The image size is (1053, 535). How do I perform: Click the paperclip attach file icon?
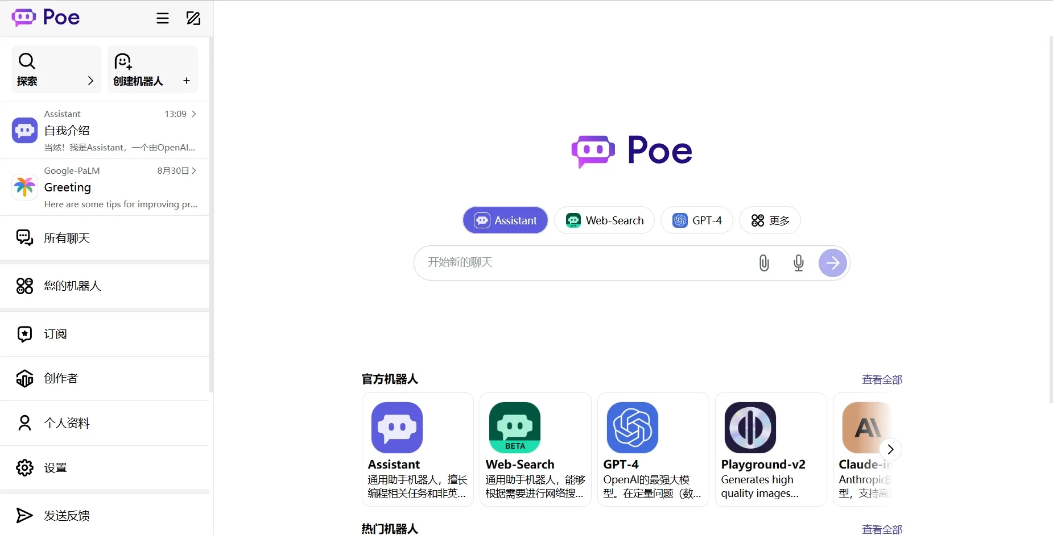[764, 263]
